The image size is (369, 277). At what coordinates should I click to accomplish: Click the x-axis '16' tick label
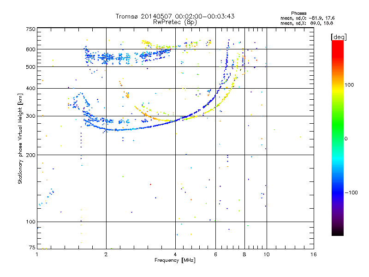click(x=314, y=254)
